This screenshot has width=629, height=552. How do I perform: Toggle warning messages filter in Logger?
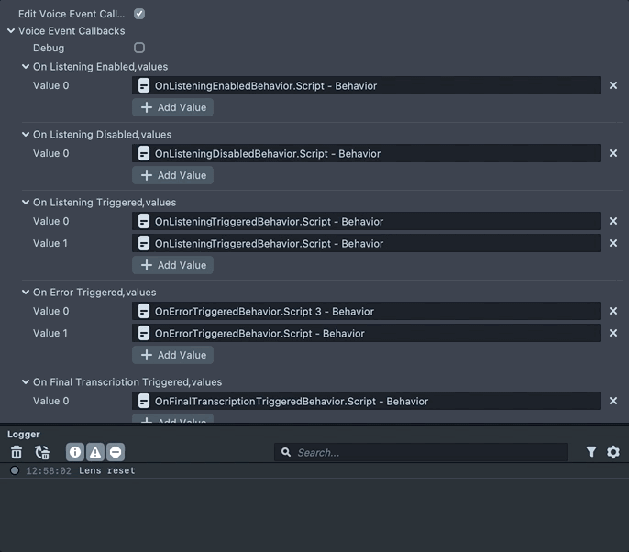95,452
